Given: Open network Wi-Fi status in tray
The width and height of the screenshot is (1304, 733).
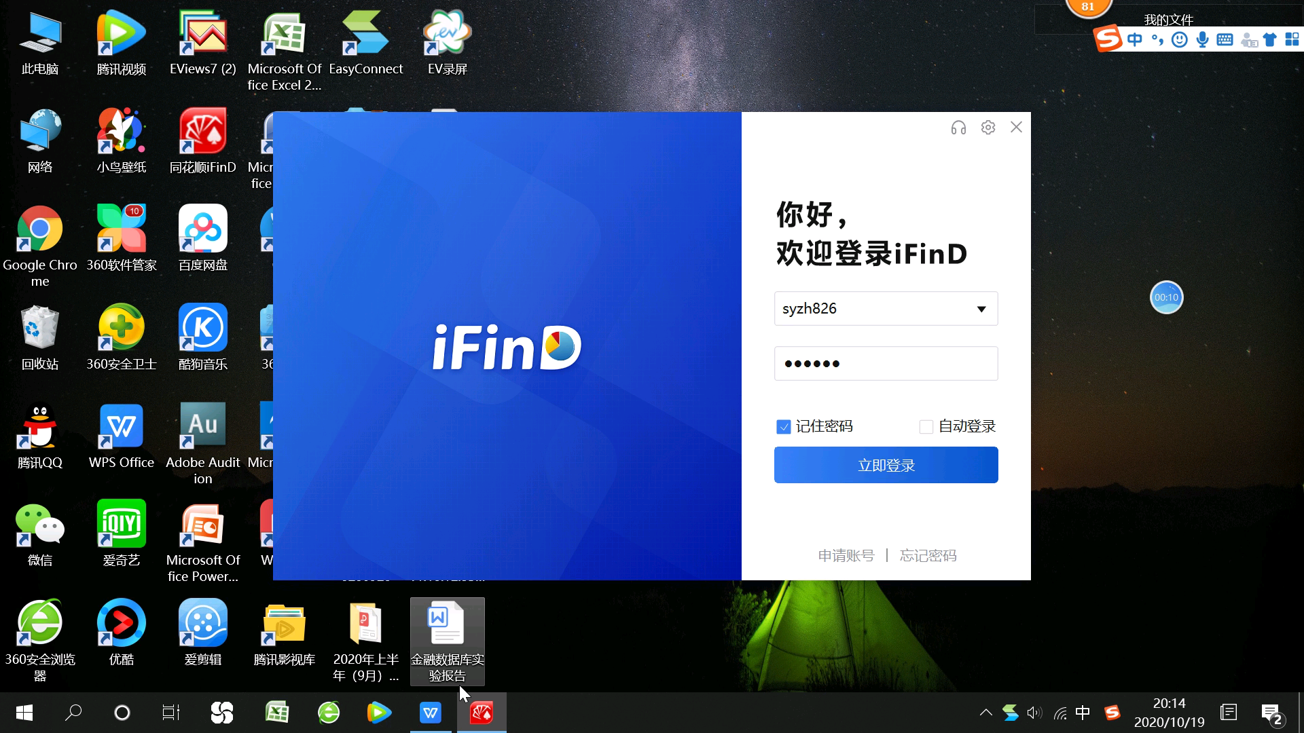Looking at the screenshot, I should tap(1059, 713).
